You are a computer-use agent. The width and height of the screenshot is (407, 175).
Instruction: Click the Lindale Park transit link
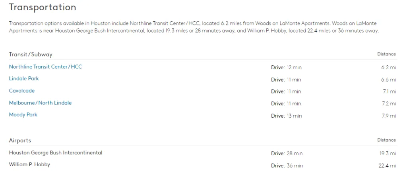tap(24, 79)
